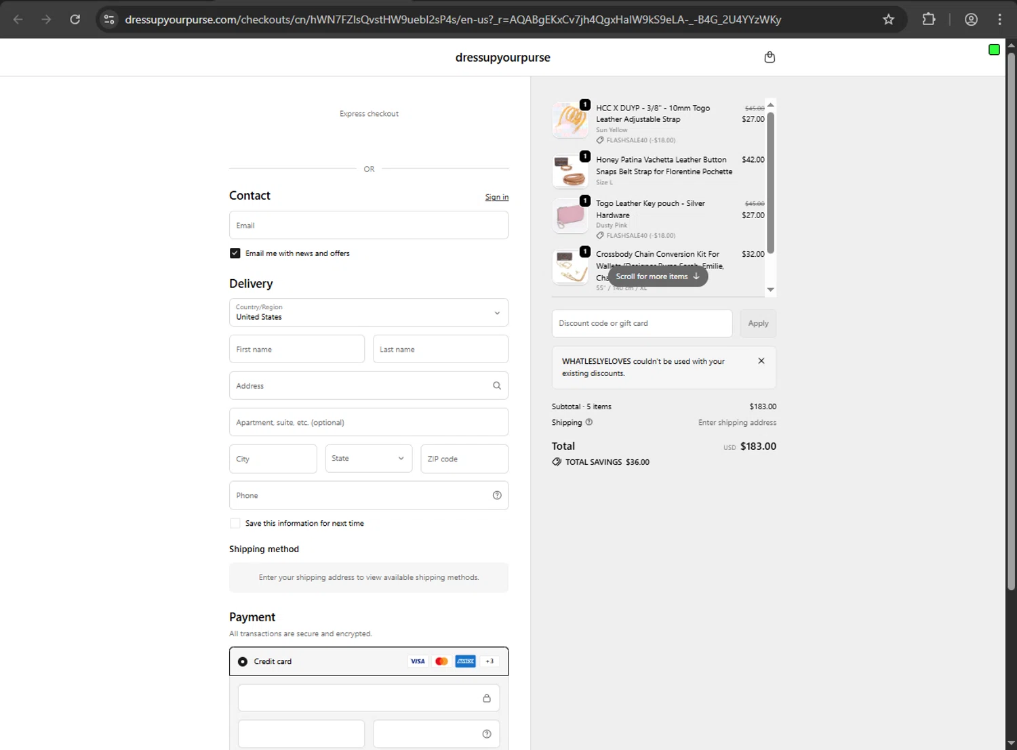Click the Mastercard logo
Viewport: 1017px width, 750px height.
click(x=441, y=661)
